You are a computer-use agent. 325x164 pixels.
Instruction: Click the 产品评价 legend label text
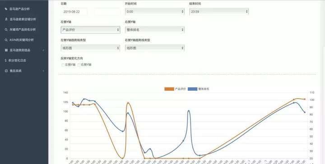pos(180,89)
